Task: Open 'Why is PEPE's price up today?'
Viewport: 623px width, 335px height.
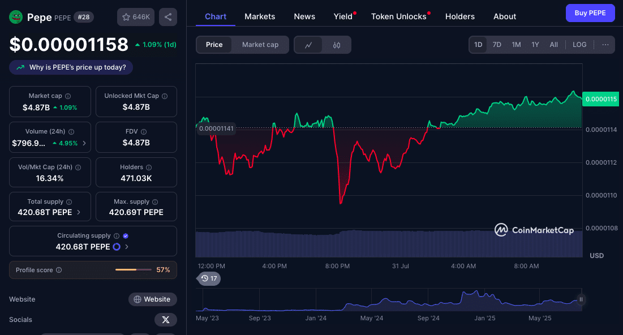Action: point(71,67)
